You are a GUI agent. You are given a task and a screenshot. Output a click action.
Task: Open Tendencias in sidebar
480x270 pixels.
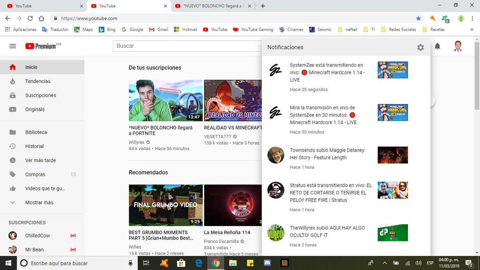(x=42, y=81)
